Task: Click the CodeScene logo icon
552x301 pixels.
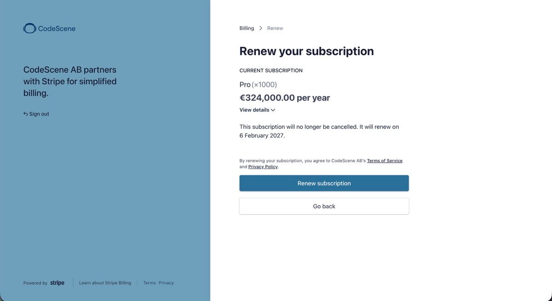Action: (29, 28)
